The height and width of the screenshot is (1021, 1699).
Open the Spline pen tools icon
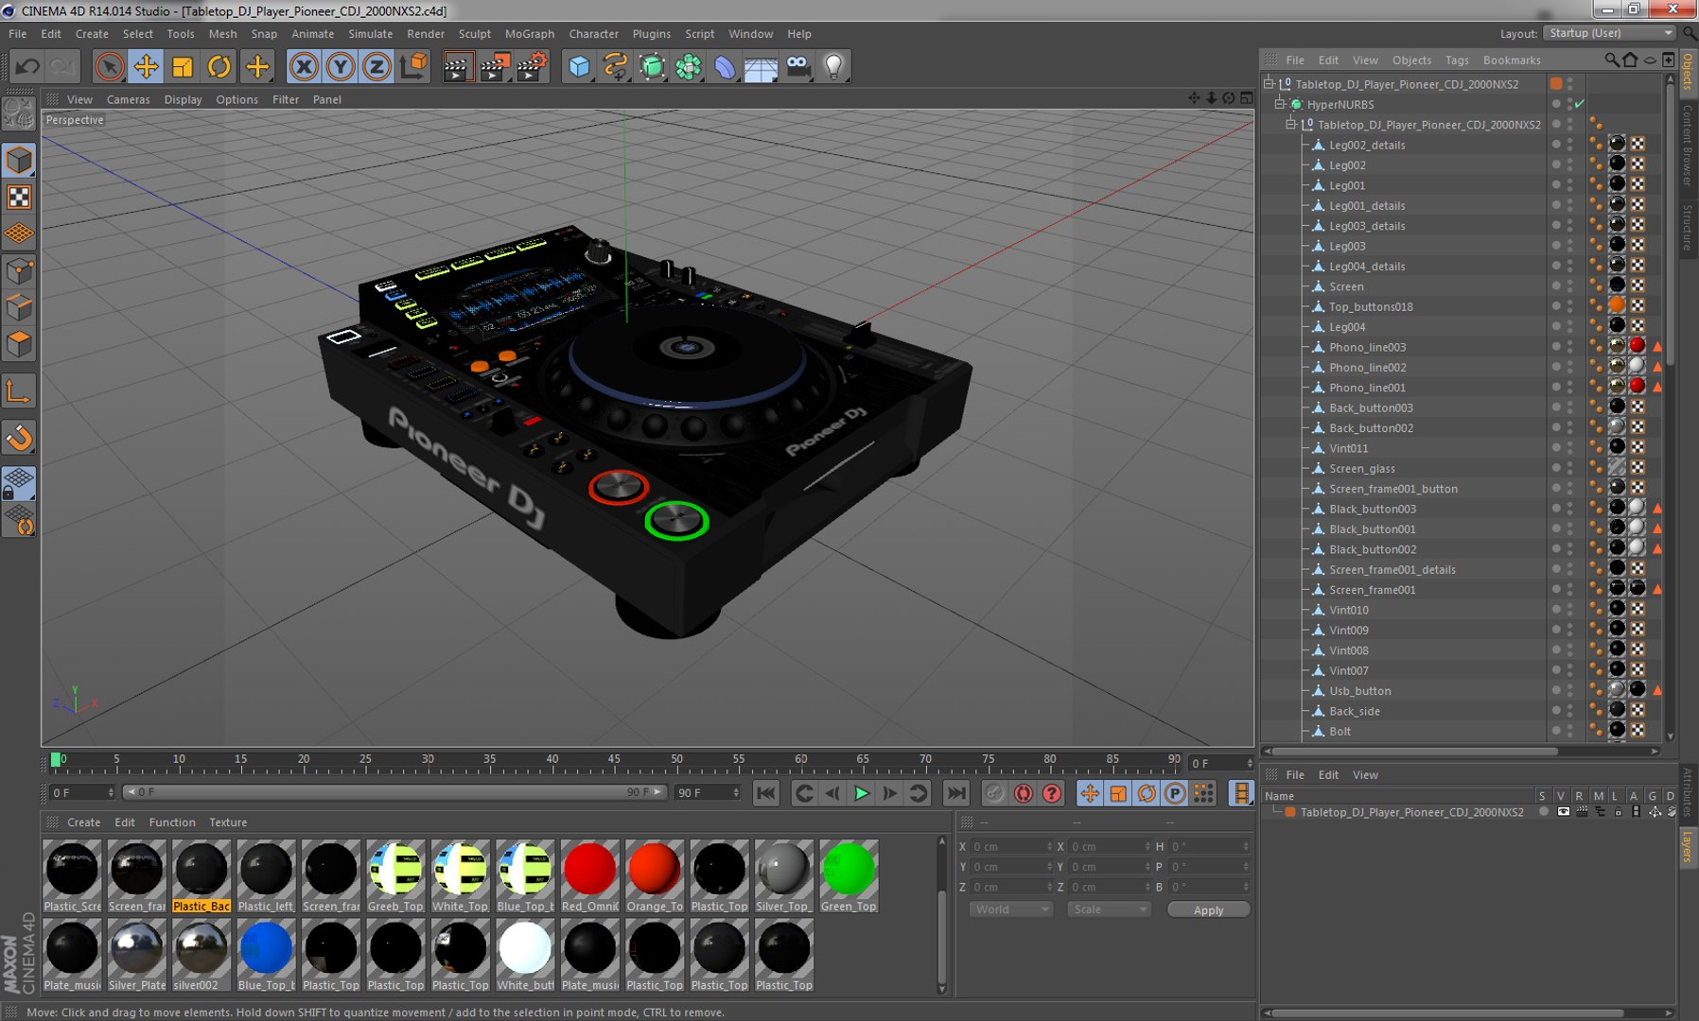pyautogui.click(x=616, y=66)
